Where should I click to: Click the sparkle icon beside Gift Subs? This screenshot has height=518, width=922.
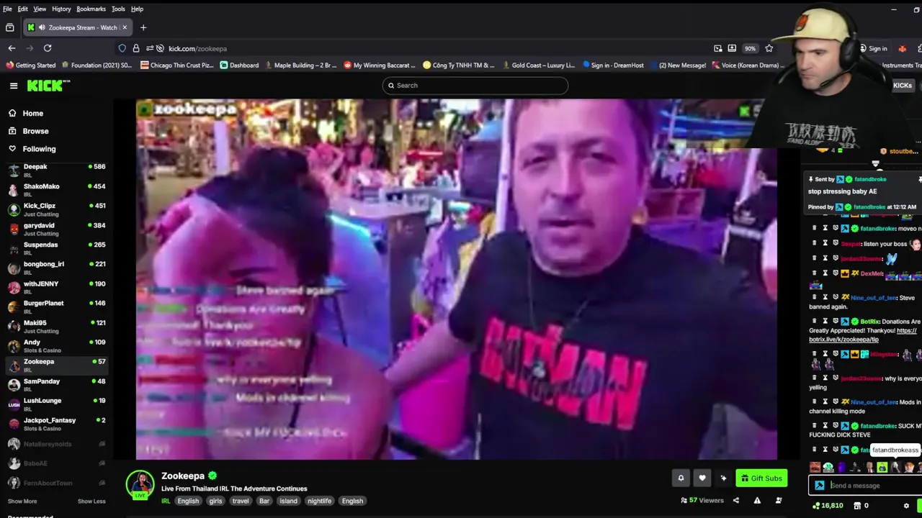click(x=723, y=478)
